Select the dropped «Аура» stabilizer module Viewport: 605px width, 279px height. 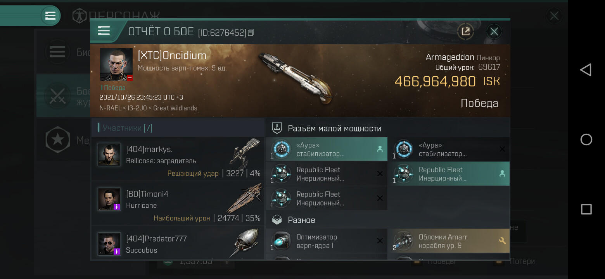(327, 149)
